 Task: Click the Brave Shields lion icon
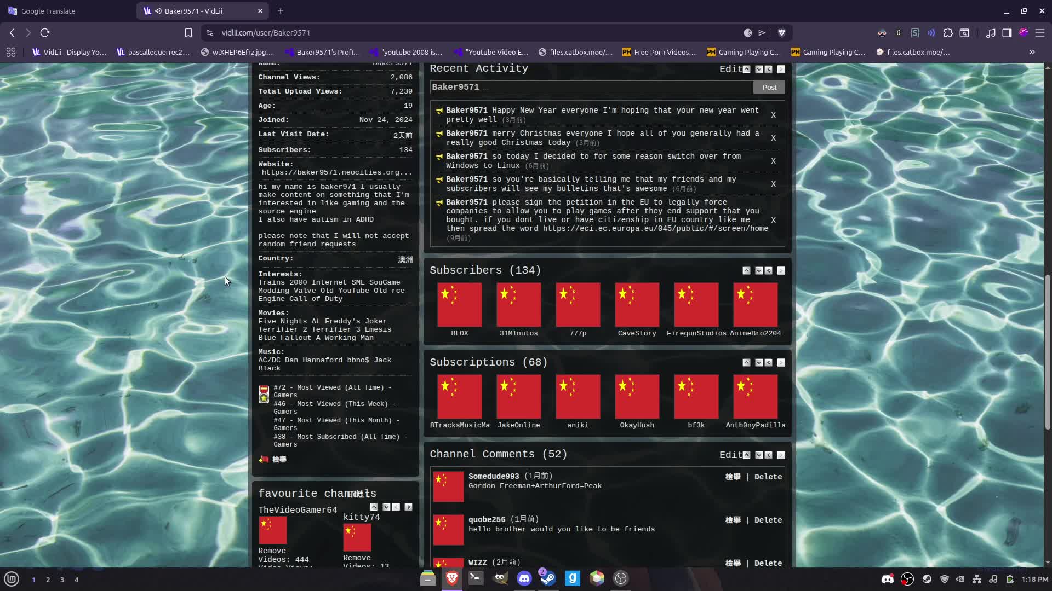[x=781, y=33]
